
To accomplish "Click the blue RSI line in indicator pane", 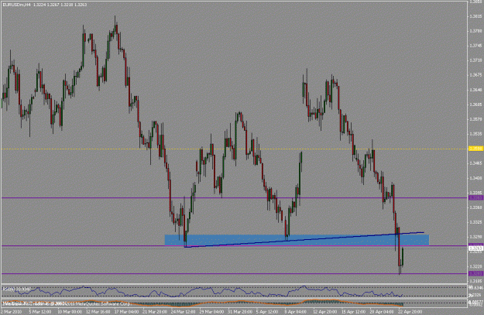I will [x=202, y=292].
